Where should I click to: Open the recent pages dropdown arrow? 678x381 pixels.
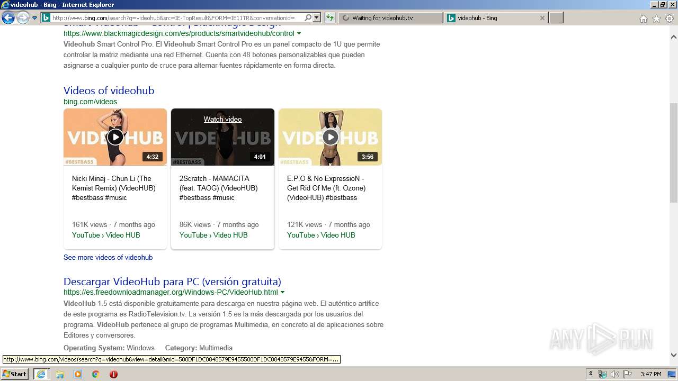pos(34,18)
